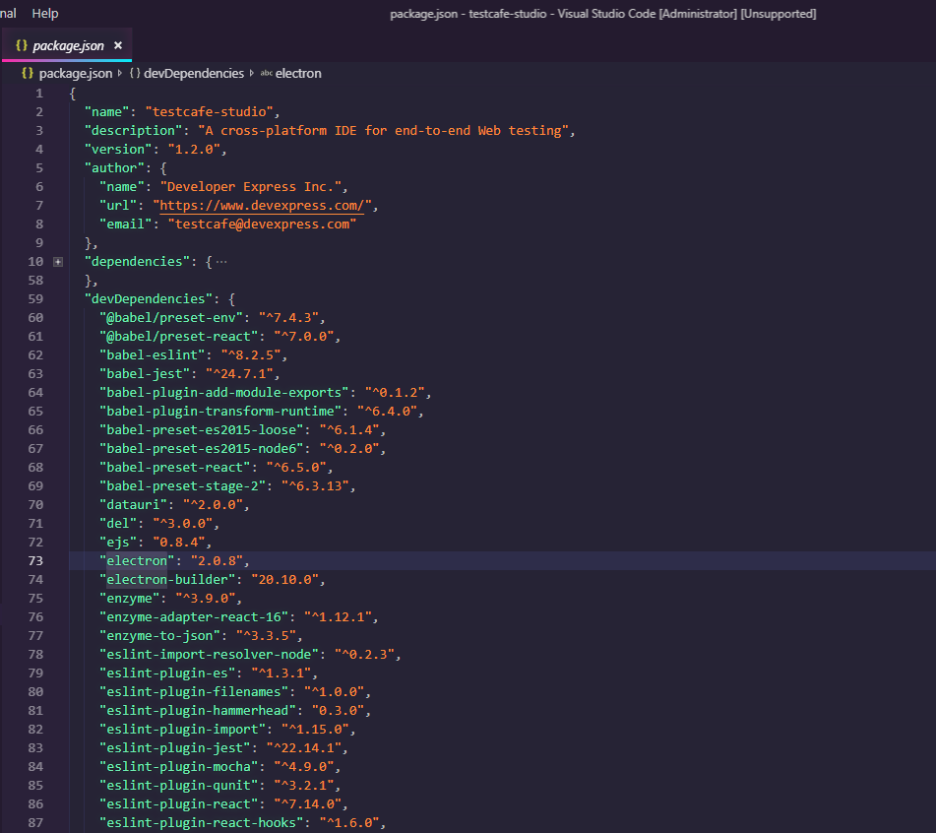Click the "eslint-plugin-react-hooks" key
The image size is (936, 833).
click(x=201, y=823)
